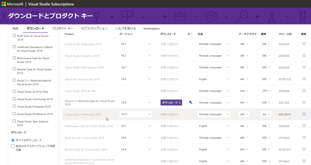
Task: Click アーキテクチャ column header
Action: (x=248, y=34)
